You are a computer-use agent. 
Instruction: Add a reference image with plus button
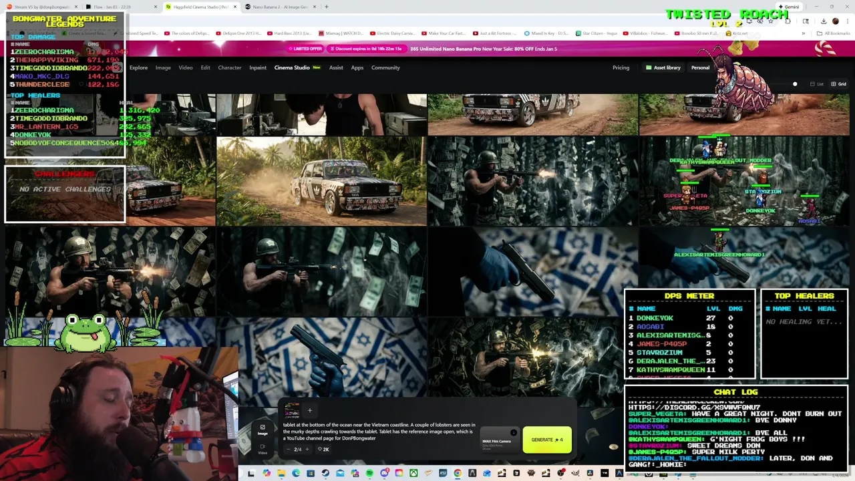click(309, 410)
